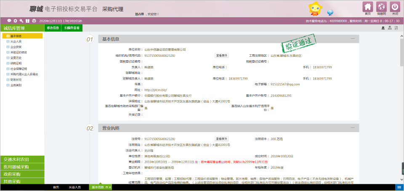Click the chat bubble icon in purple bar

pyautogui.click(x=9, y=21)
